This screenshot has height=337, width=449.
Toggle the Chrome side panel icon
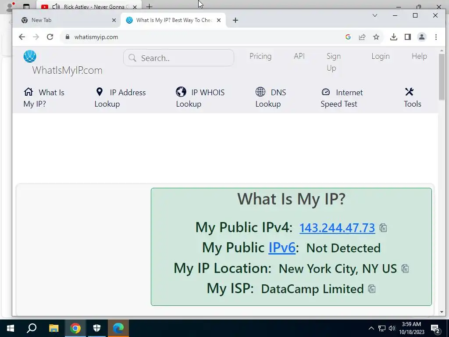pos(408,37)
